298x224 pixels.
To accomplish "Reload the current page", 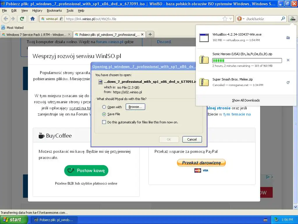I will (22, 19).
